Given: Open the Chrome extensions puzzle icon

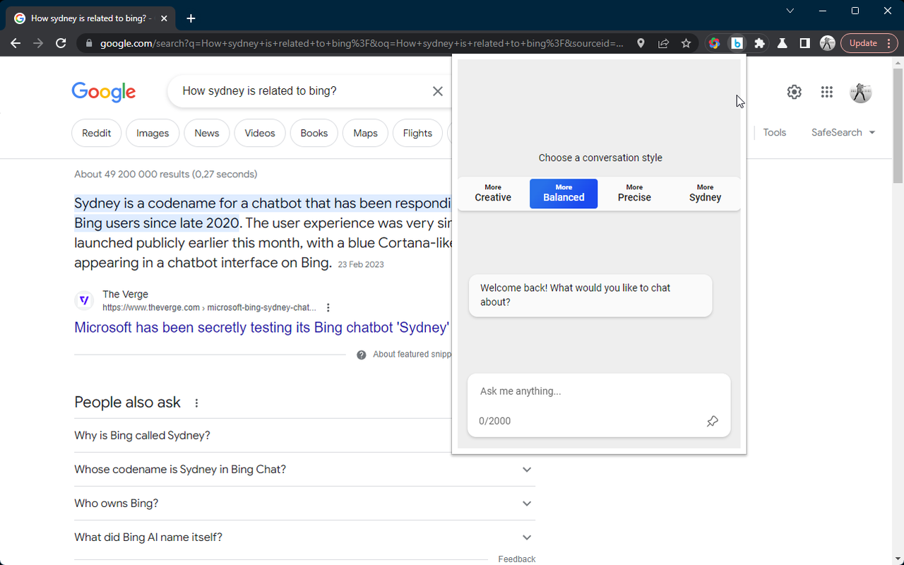Looking at the screenshot, I should 759,43.
